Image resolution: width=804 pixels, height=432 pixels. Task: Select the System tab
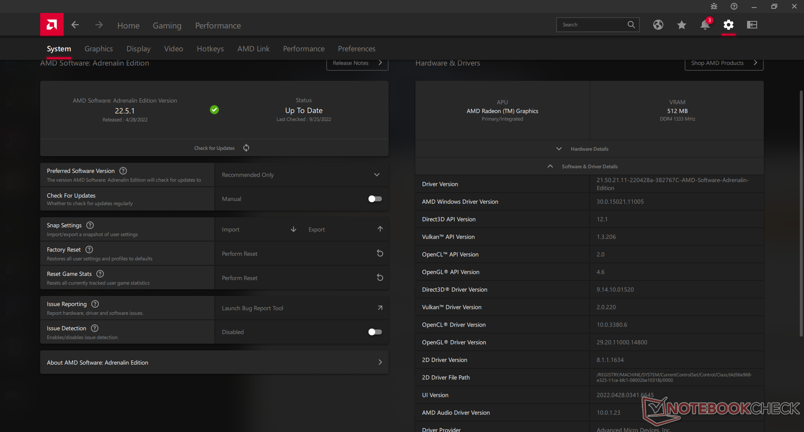point(59,49)
